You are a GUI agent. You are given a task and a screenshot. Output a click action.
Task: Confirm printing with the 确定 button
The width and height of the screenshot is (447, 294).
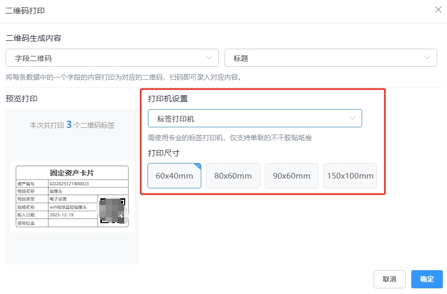click(x=427, y=279)
